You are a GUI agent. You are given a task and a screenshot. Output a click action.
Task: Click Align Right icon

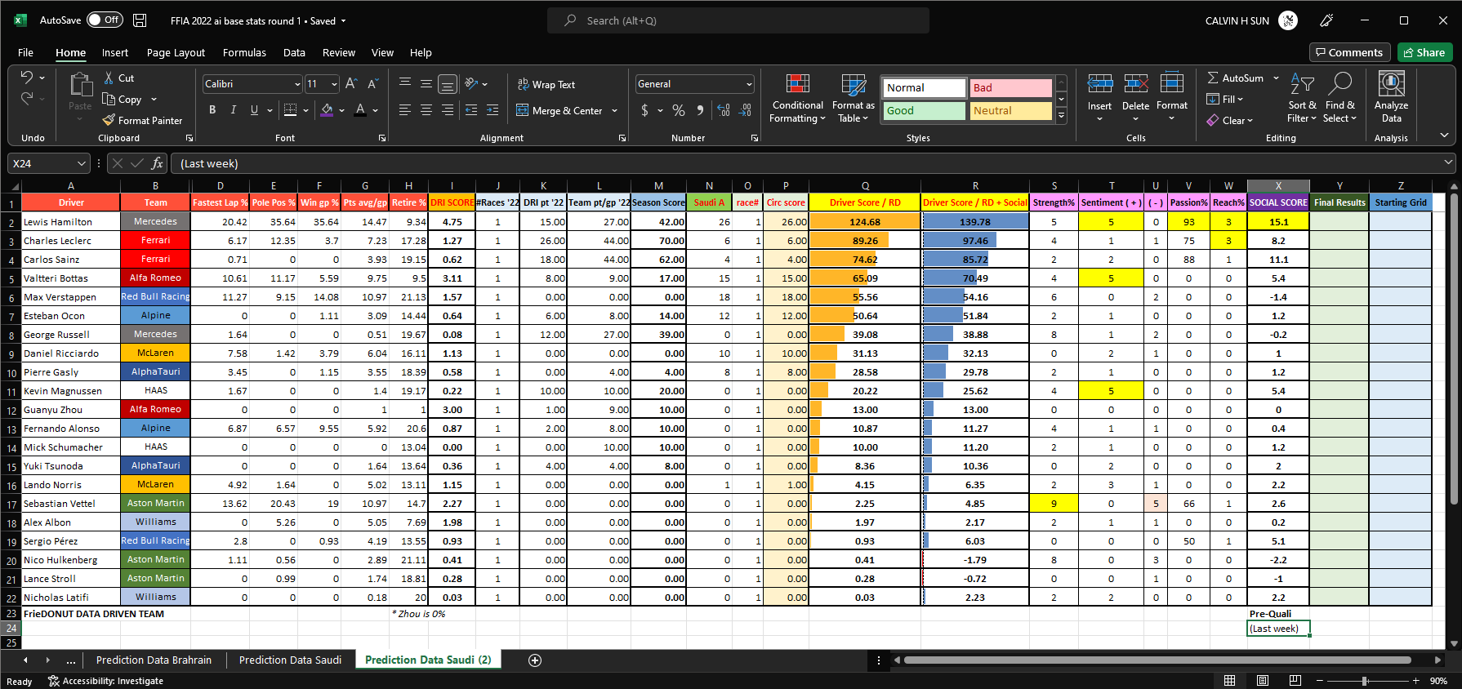click(x=448, y=109)
